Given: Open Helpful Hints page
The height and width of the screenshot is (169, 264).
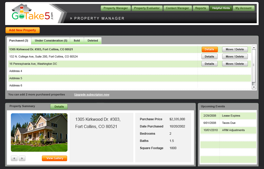Looking at the screenshot, I should [221, 8].
